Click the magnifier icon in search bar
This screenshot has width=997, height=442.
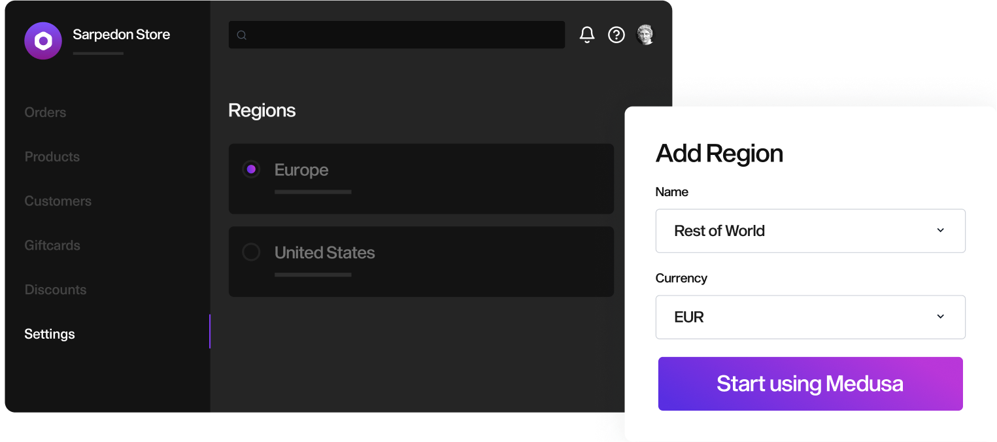pyautogui.click(x=241, y=35)
